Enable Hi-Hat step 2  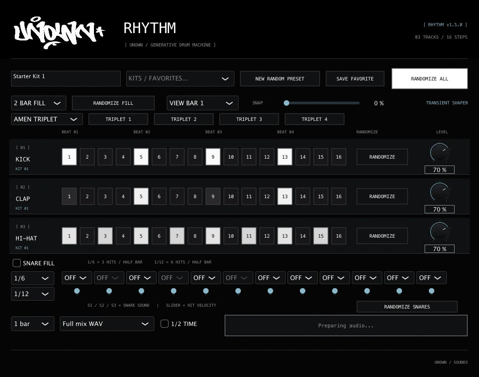[x=88, y=236]
